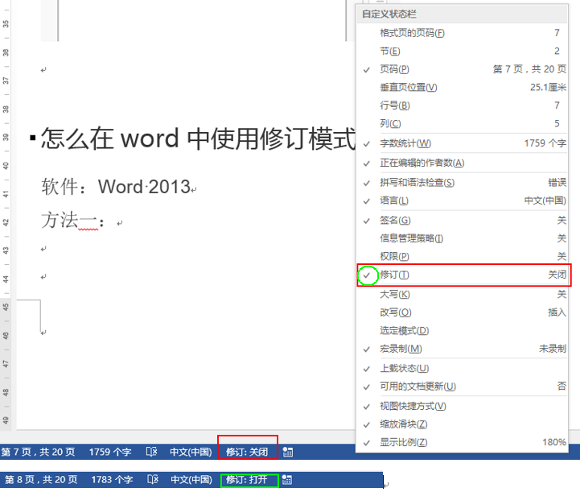Viewport: 580px width, 492px height.
Task: Select 视图快捷方式(V) menu option
Action: point(463,406)
